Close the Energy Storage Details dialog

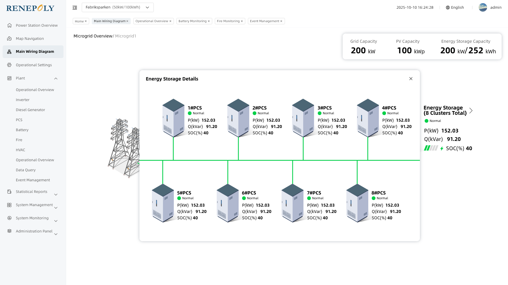coord(411,79)
